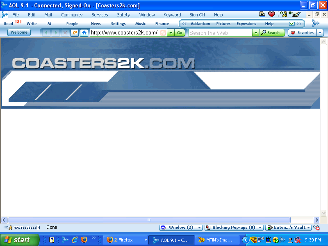The height and width of the screenshot is (246, 328).
Task: Click the printer icon beside the menu bar
Action: (262, 14)
